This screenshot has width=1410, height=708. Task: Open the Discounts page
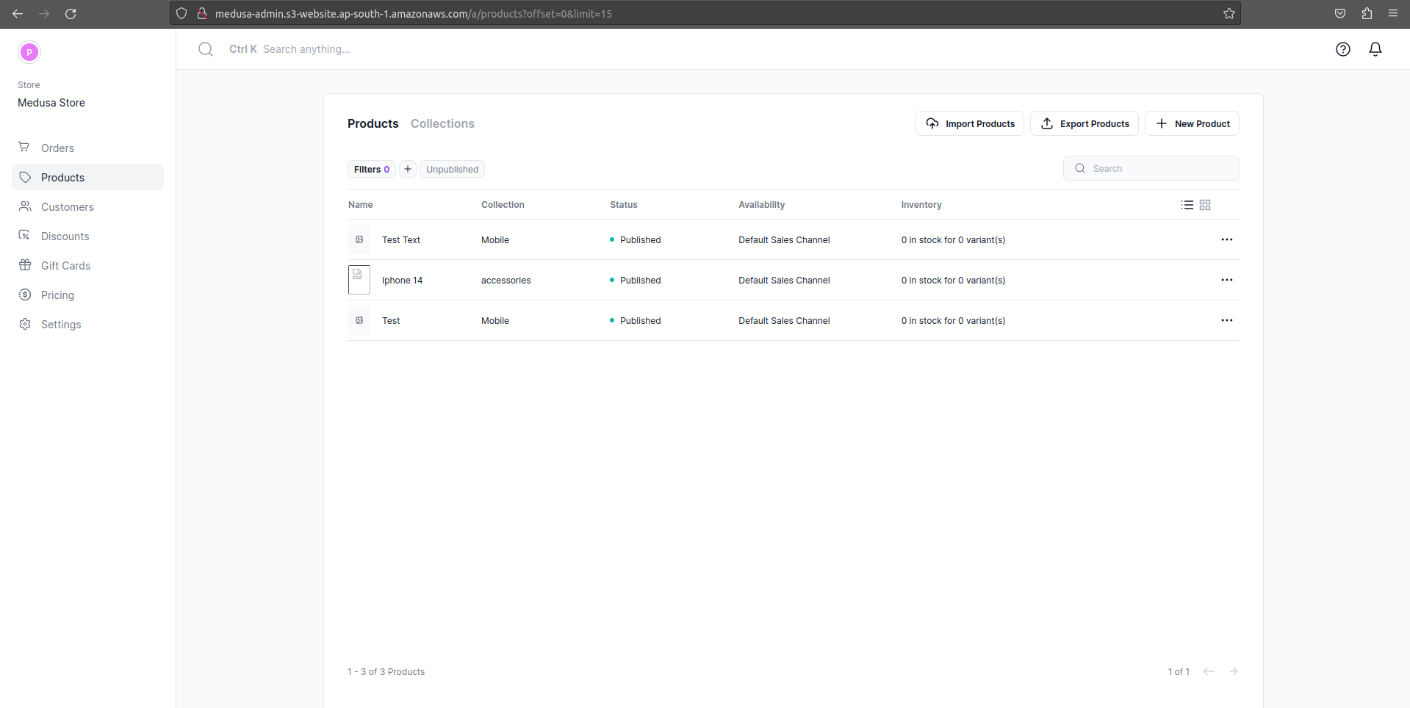coord(65,236)
